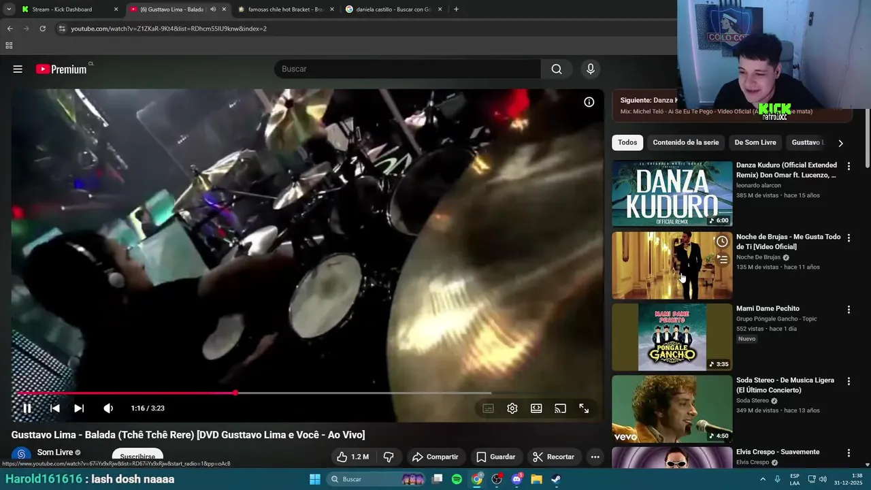871x490 pixels.
Task: Open YouTube hamburger guide menu
Action: (x=18, y=69)
